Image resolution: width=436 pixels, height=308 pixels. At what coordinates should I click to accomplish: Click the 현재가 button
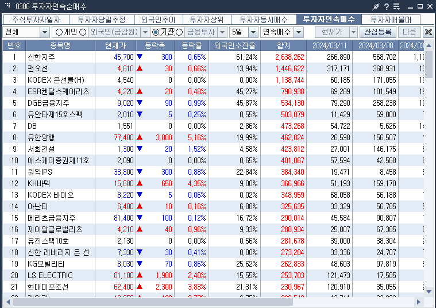pyautogui.click(x=332, y=32)
